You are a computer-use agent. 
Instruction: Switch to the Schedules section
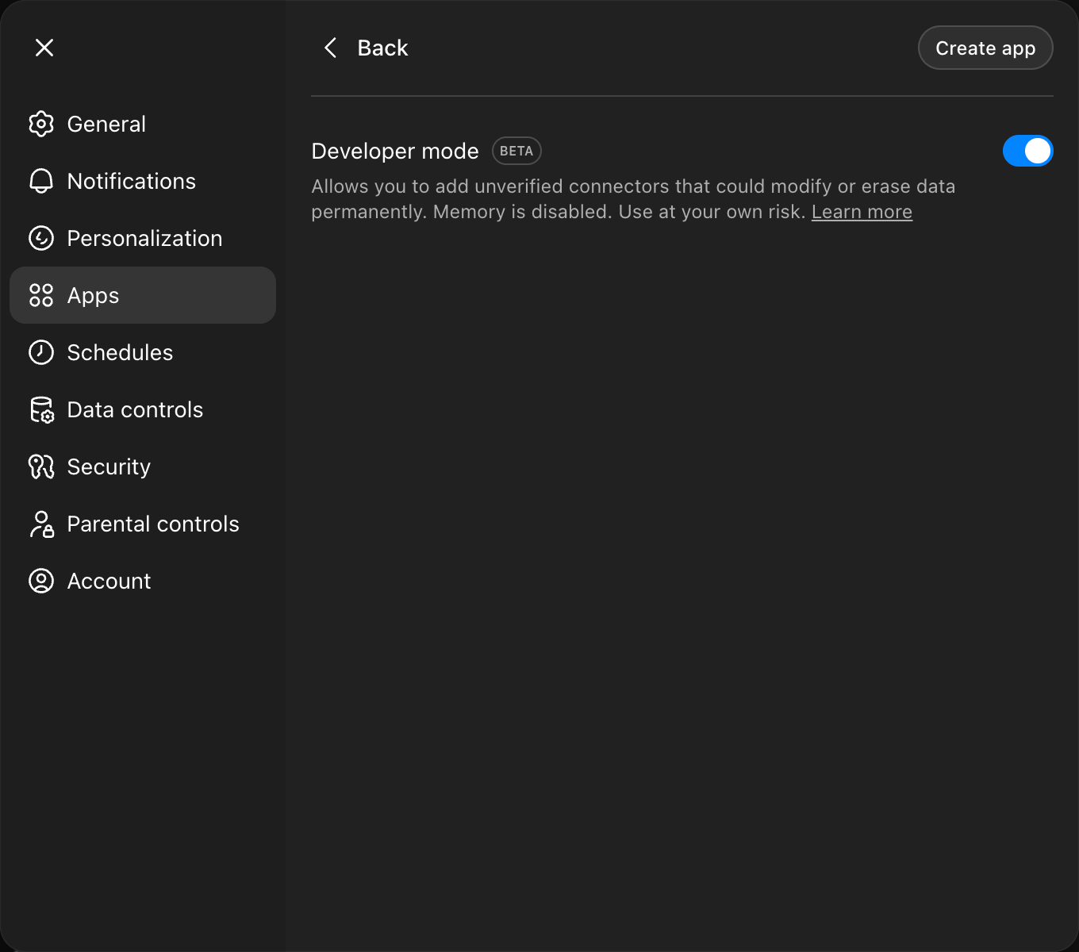pos(120,352)
